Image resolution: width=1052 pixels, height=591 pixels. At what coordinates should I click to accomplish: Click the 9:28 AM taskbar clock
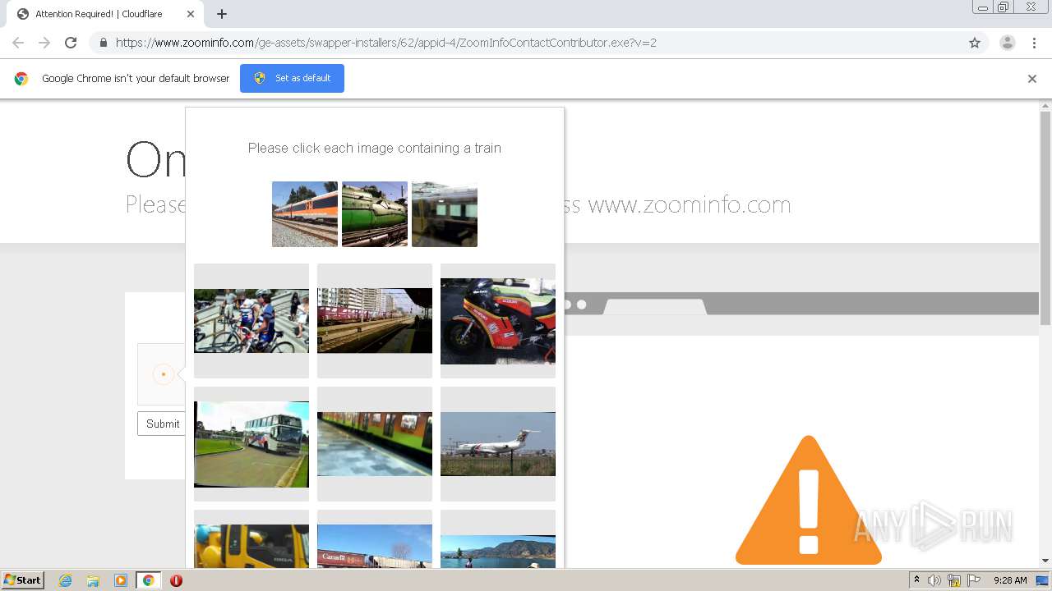[1010, 580]
